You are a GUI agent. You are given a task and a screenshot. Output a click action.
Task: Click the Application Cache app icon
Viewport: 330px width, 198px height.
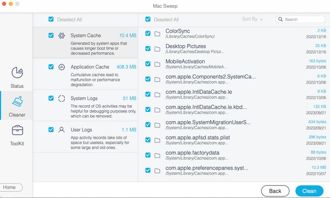62,67
